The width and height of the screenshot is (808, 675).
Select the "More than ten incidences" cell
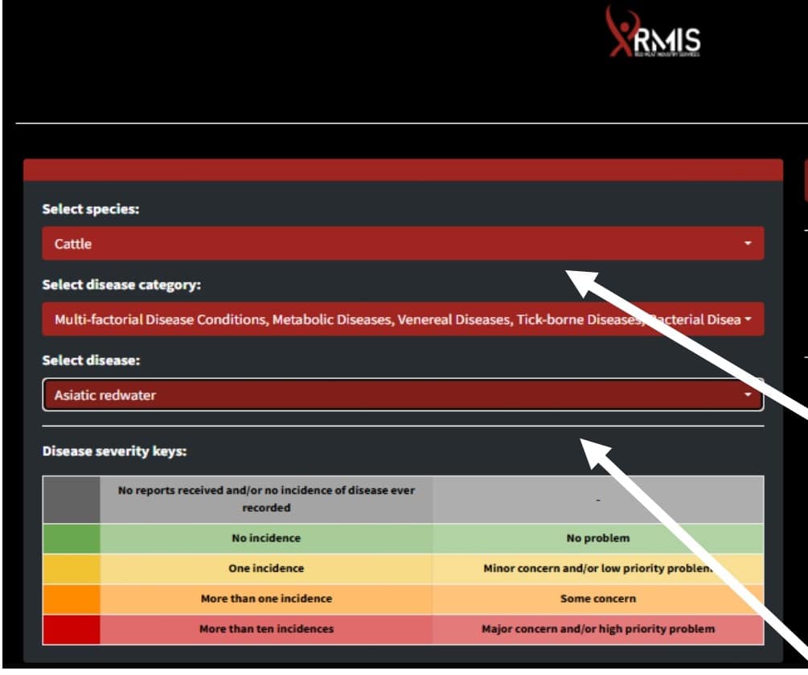tap(266, 629)
